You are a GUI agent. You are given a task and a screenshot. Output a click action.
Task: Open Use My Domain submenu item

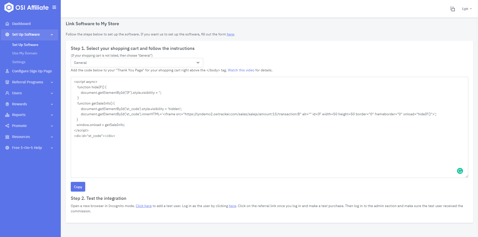(x=25, y=53)
